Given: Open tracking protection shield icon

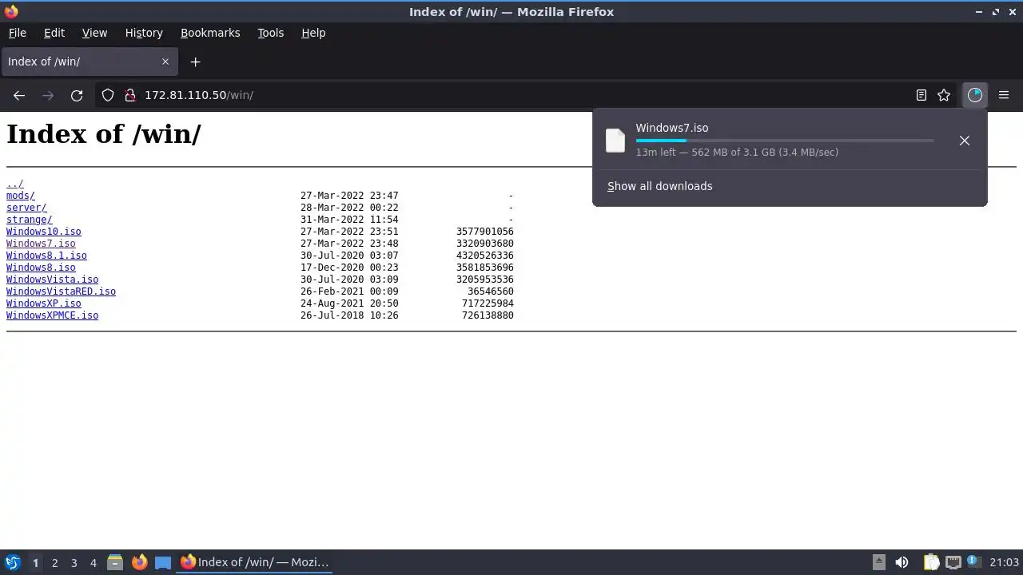Looking at the screenshot, I should point(108,95).
